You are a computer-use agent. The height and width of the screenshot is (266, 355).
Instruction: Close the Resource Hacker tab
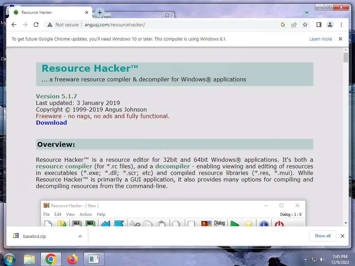(x=86, y=12)
